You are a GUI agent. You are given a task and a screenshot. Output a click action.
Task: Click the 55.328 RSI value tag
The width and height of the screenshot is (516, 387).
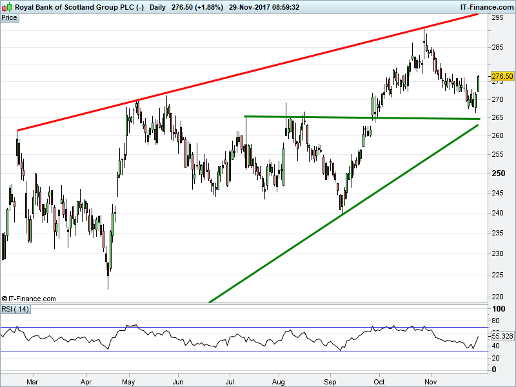pyautogui.click(x=502, y=336)
